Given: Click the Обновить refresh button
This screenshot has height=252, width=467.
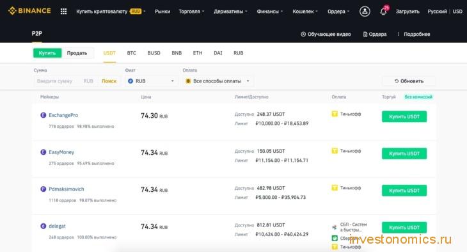Looking at the screenshot, I should [409, 81].
